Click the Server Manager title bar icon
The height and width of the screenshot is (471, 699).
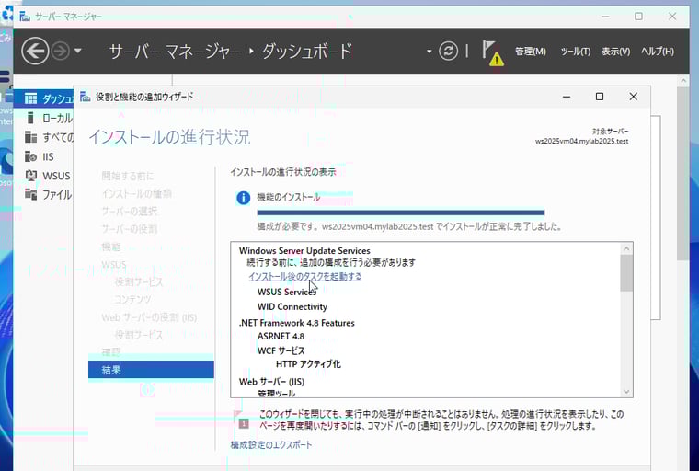[x=25, y=17]
